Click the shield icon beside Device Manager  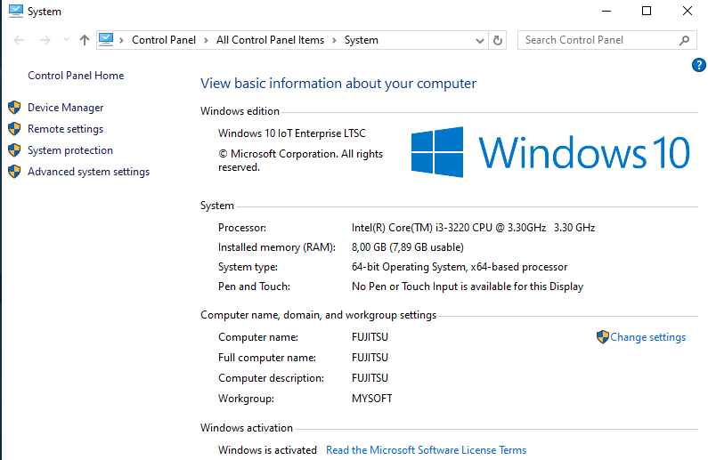tap(14, 108)
